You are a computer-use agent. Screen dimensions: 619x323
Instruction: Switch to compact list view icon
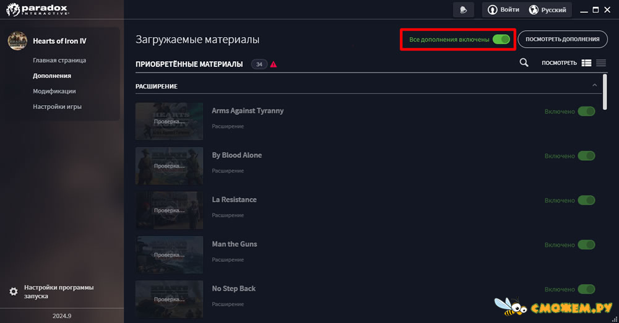tap(601, 62)
